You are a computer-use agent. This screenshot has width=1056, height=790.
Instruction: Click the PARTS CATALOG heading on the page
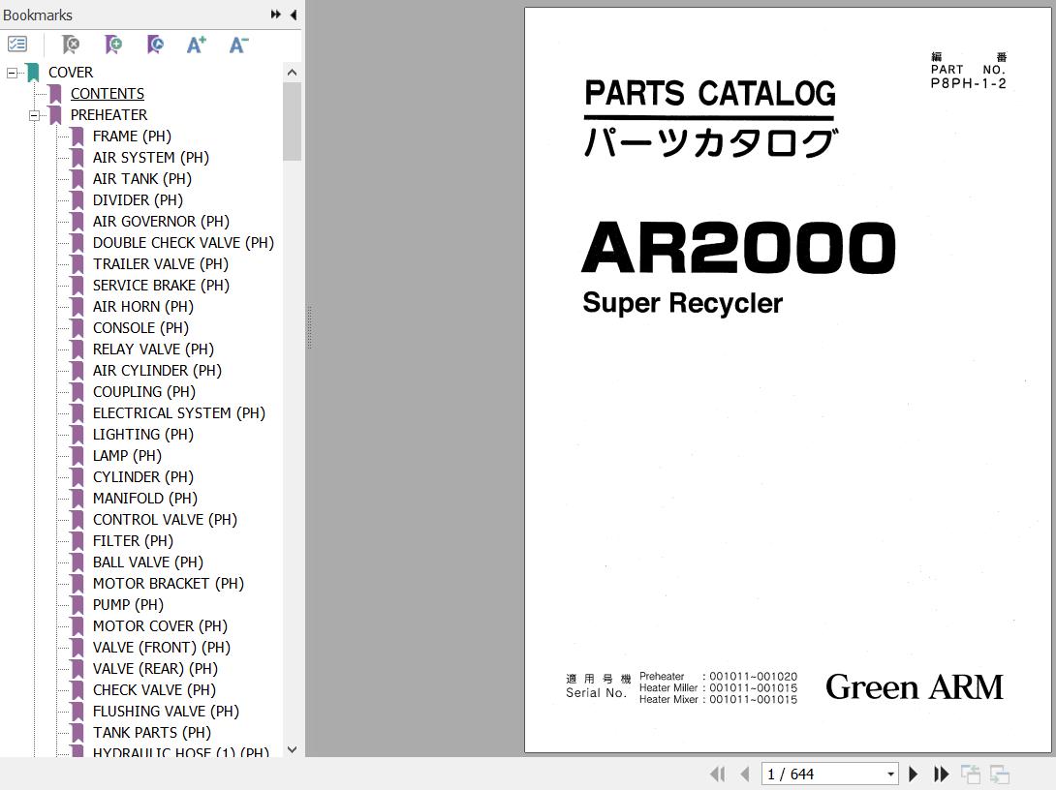click(x=710, y=93)
